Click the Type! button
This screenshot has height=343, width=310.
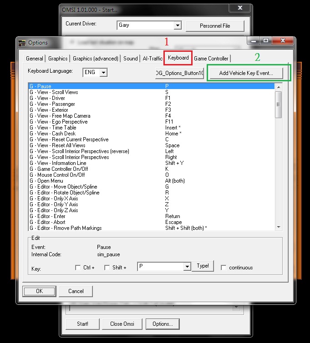tap(203, 266)
